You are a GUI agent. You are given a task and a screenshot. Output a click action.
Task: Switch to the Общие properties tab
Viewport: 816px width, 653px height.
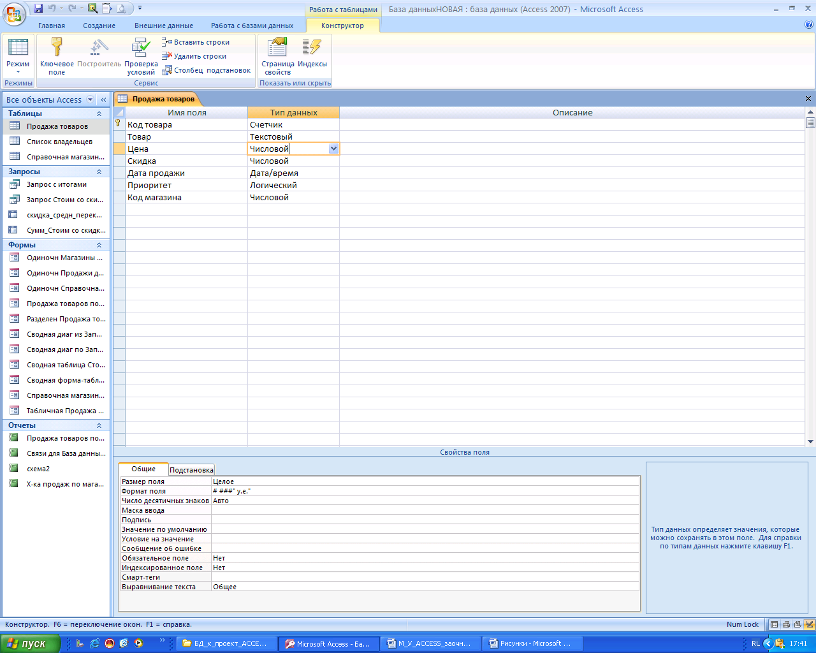point(143,469)
